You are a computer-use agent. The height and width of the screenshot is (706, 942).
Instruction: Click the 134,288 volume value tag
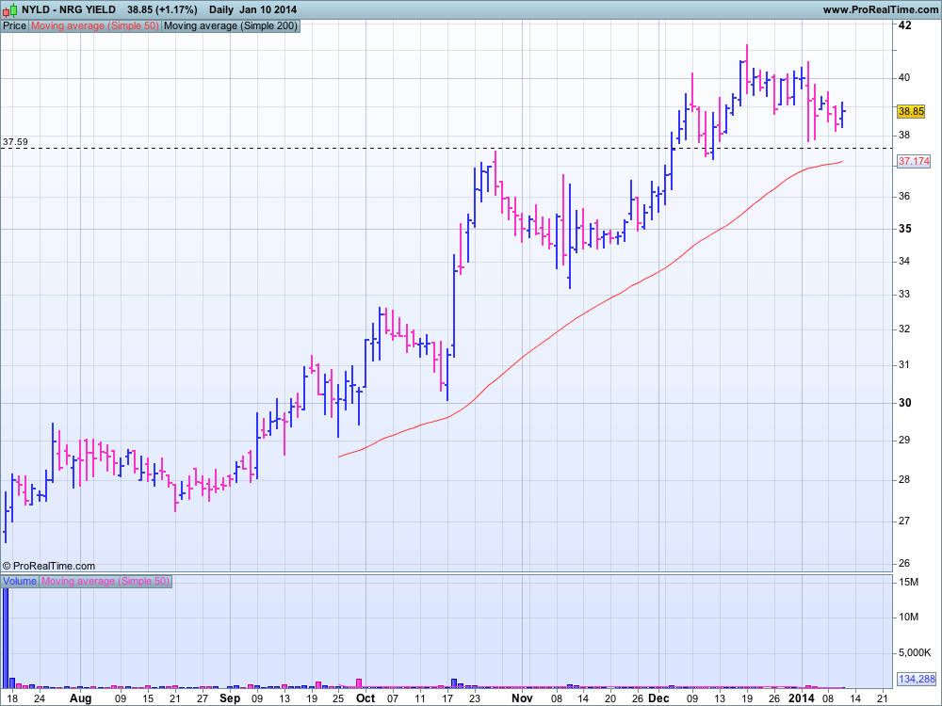(917, 679)
